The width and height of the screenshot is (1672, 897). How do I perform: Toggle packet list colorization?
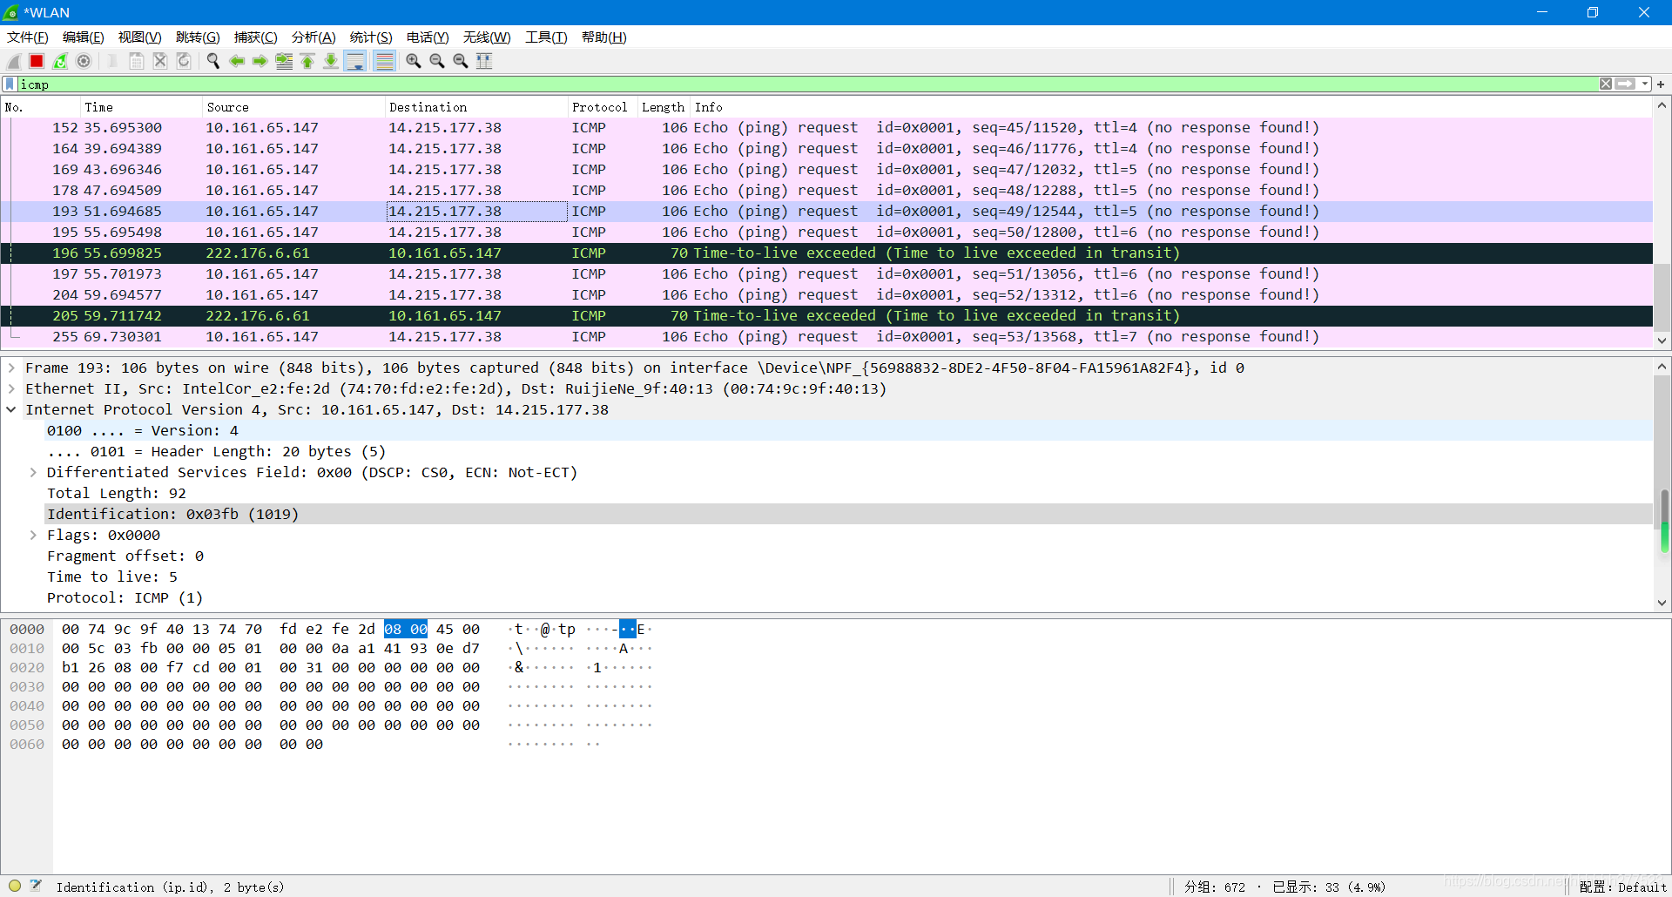384,61
